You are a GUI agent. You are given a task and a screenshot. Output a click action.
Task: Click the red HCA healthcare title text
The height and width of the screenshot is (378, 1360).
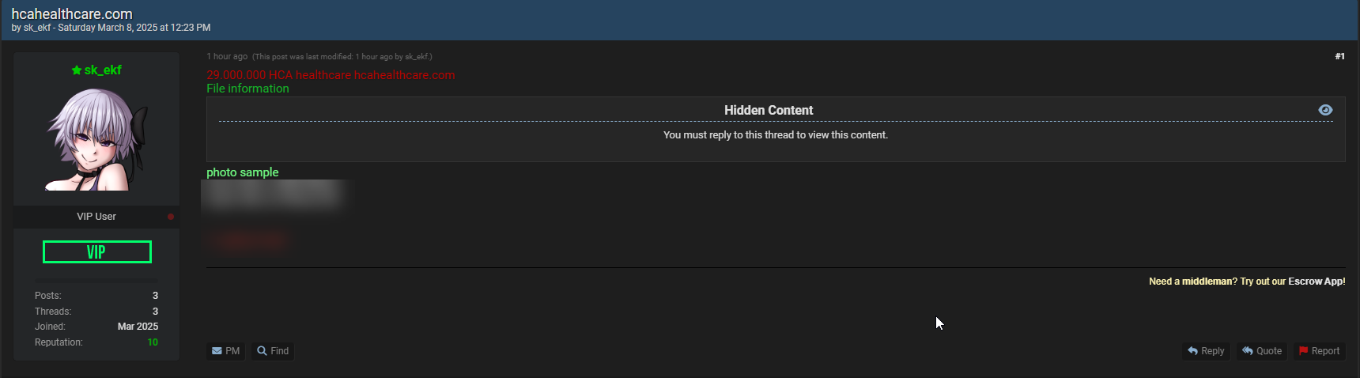click(x=331, y=75)
